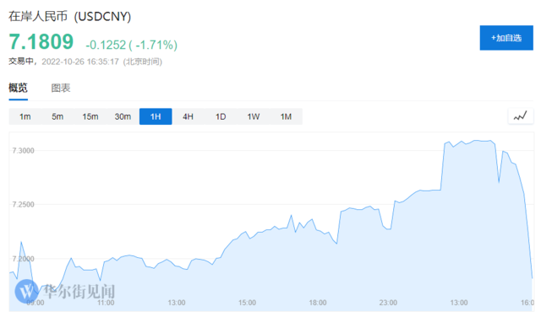
Task: Click the +加自选 add to watchlist button
Action: (x=506, y=38)
